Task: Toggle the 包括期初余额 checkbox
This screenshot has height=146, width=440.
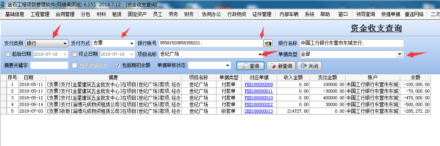Action: (x=118, y=65)
